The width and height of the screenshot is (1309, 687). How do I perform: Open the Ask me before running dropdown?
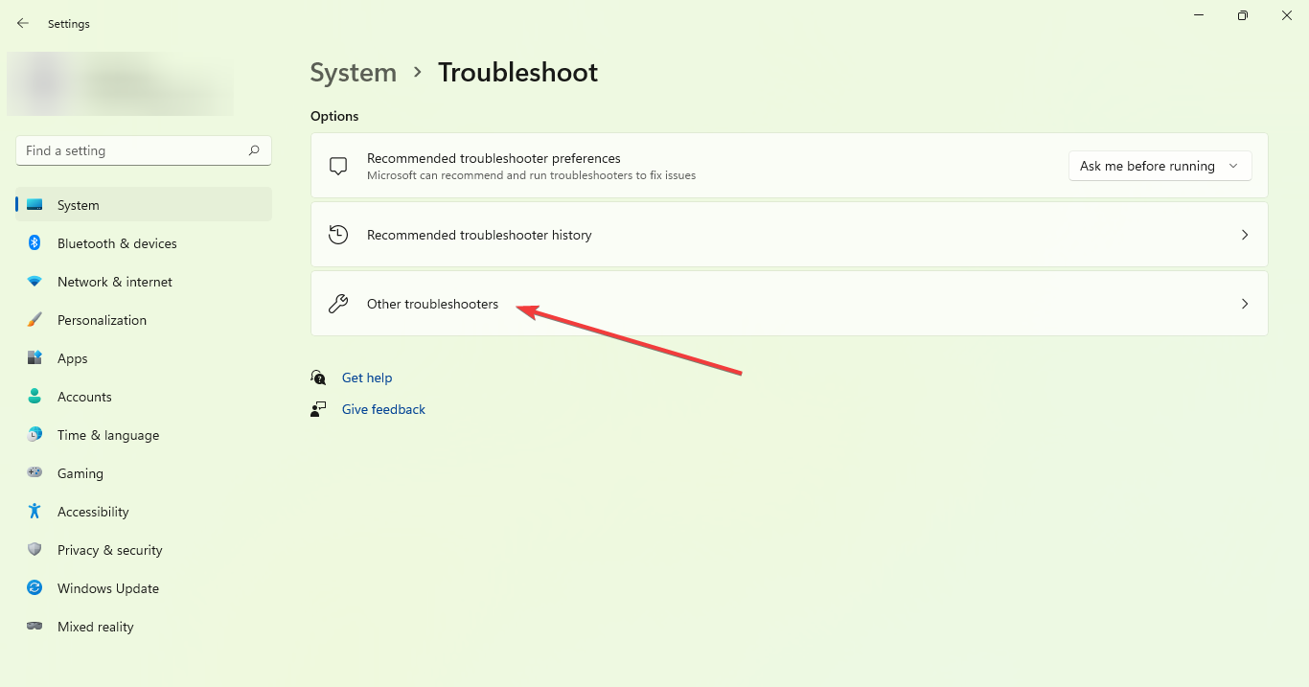(1160, 166)
